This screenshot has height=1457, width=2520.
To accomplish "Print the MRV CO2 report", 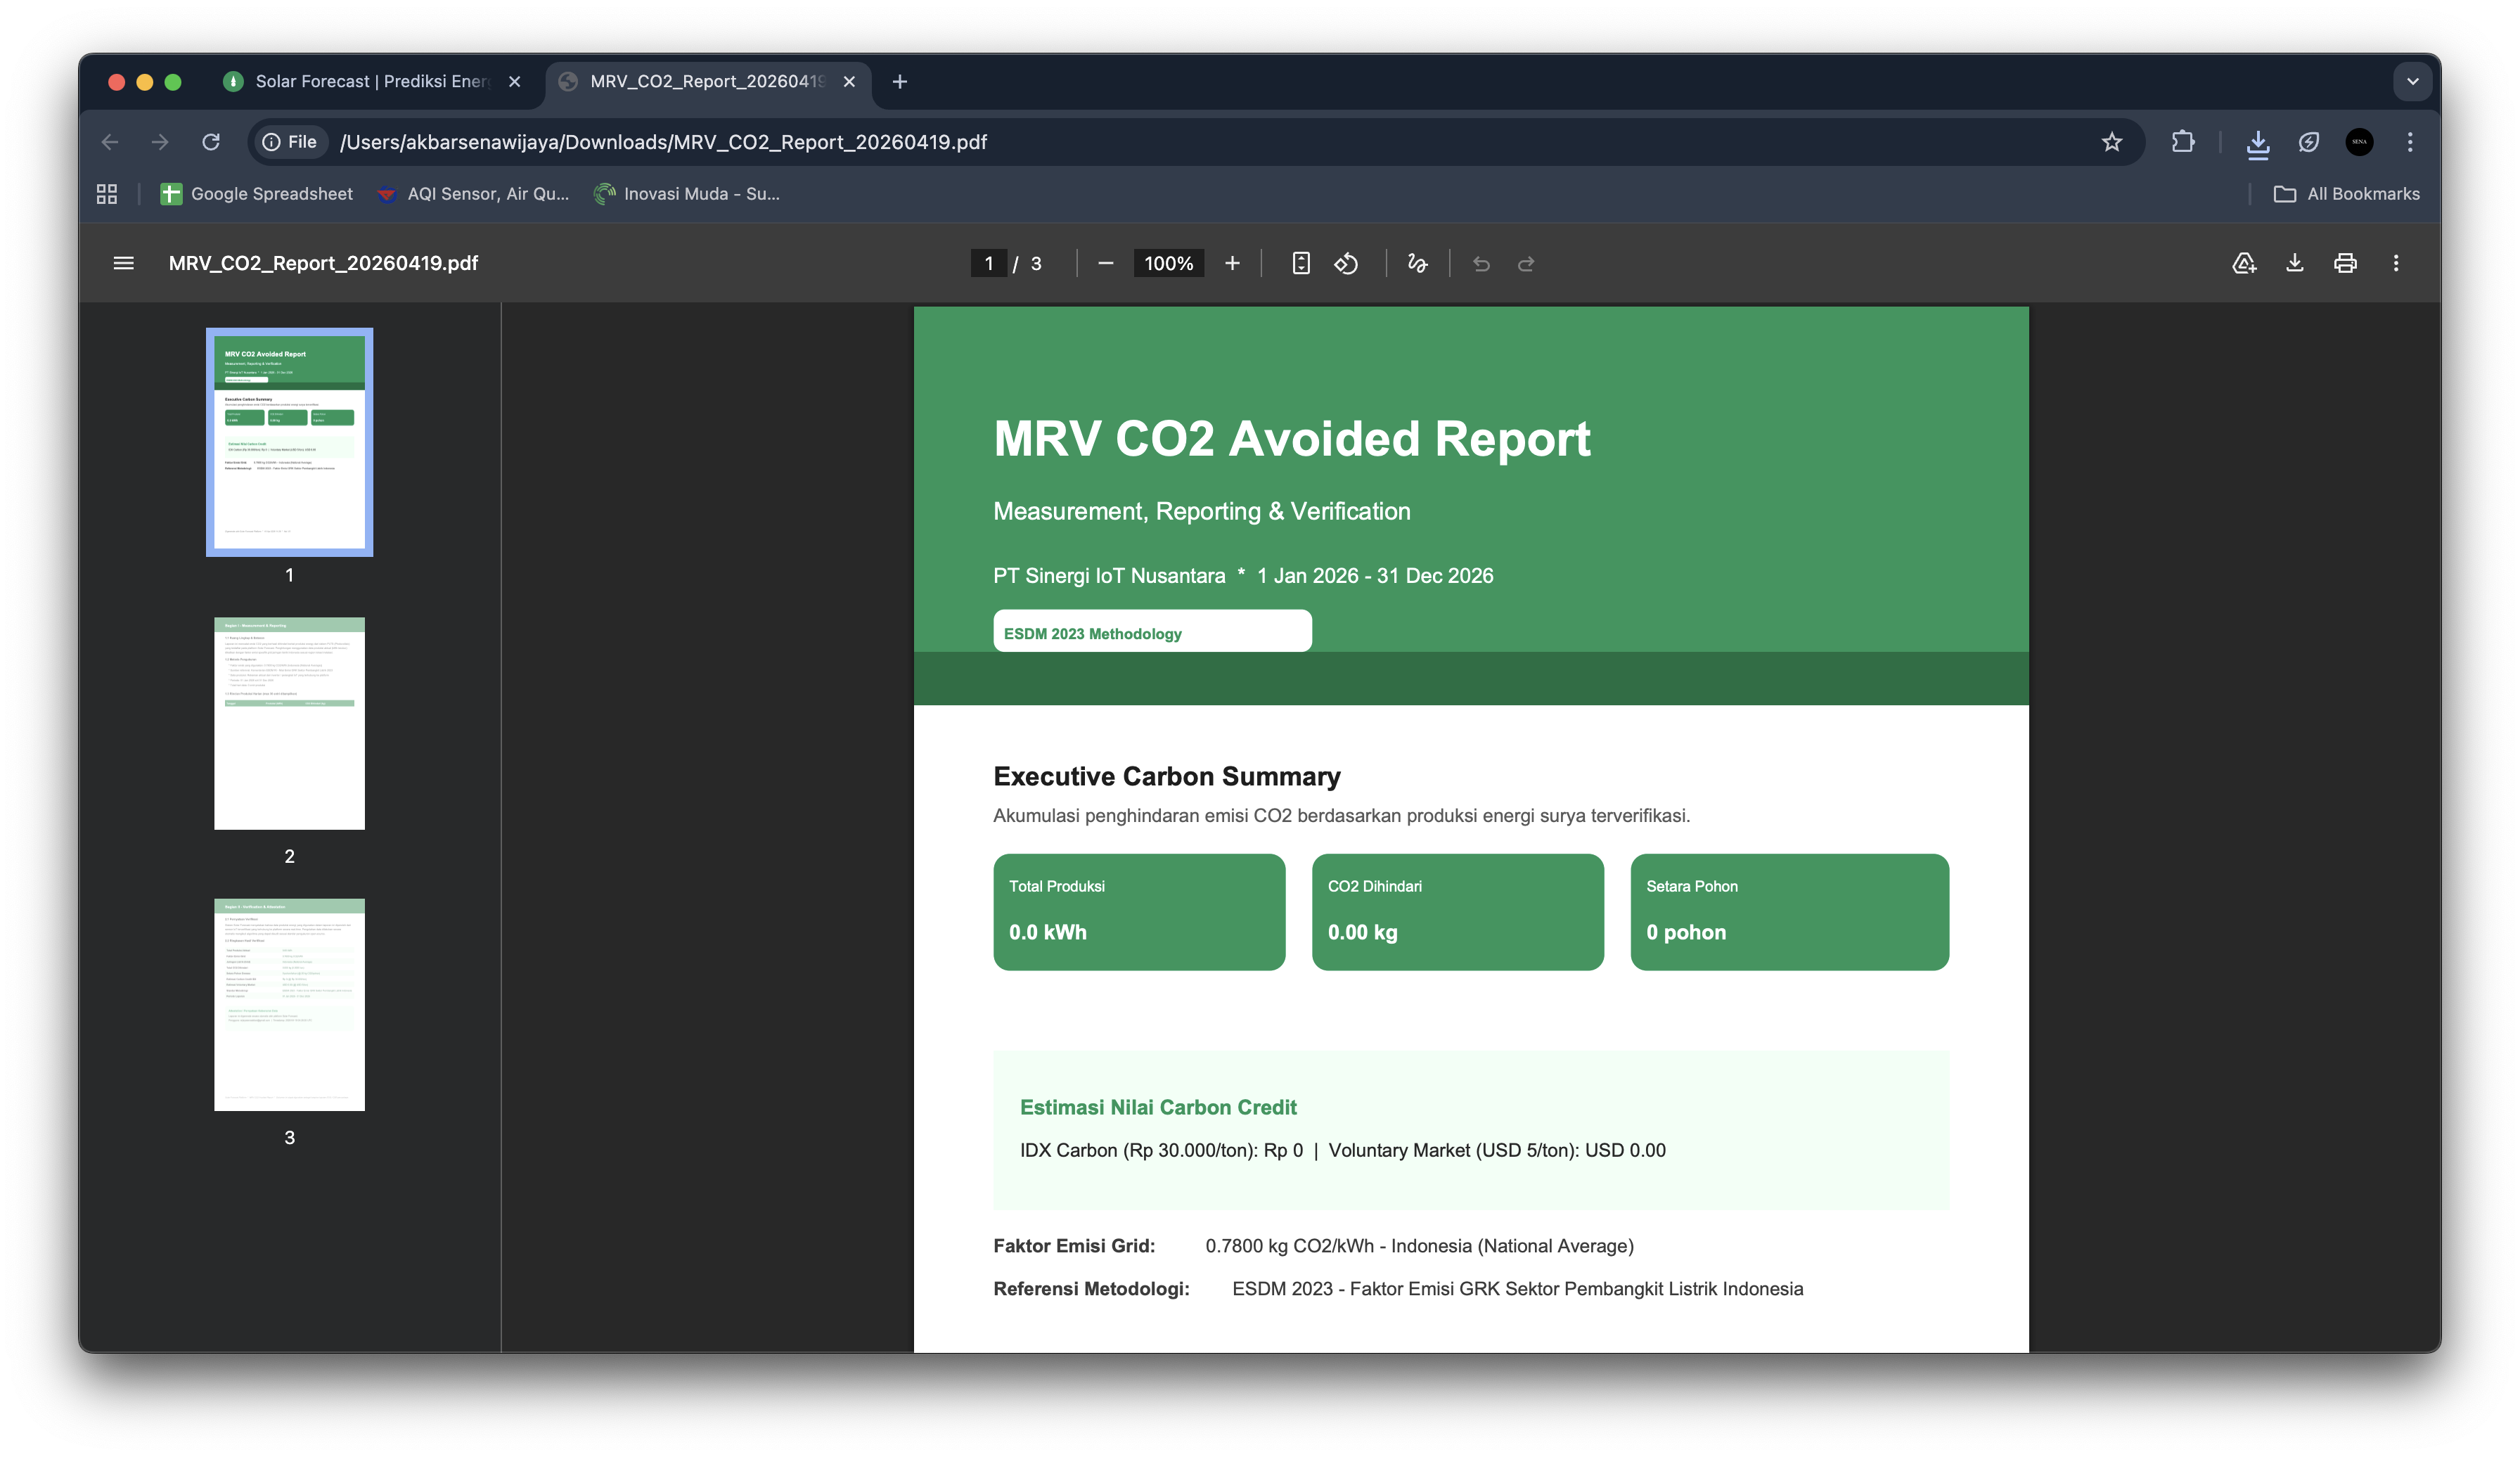I will (x=2345, y=263).
